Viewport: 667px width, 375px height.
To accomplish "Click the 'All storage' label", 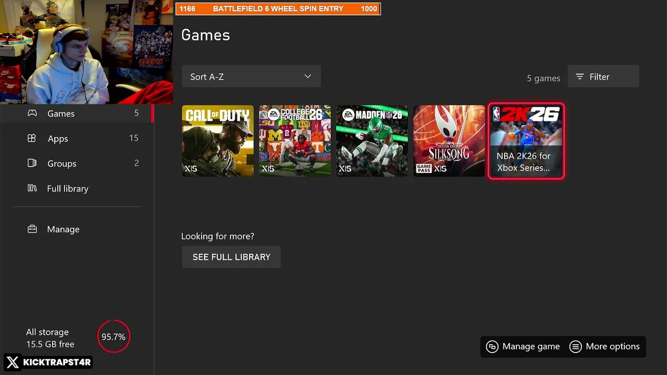I will pos(47,332).
